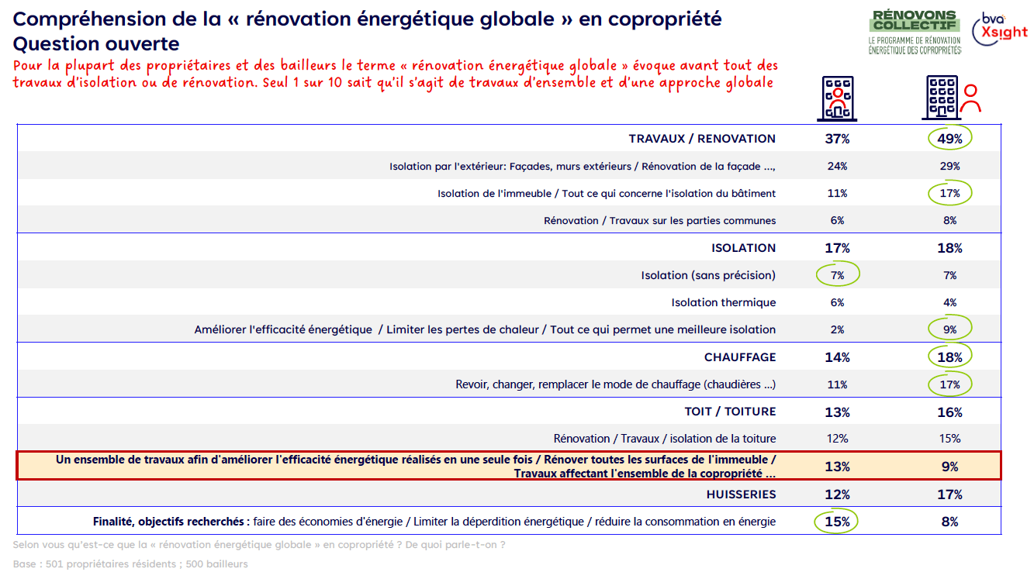
Task: Select the TRAVAUX / RENOVATION heading
Action: [702, 139]
